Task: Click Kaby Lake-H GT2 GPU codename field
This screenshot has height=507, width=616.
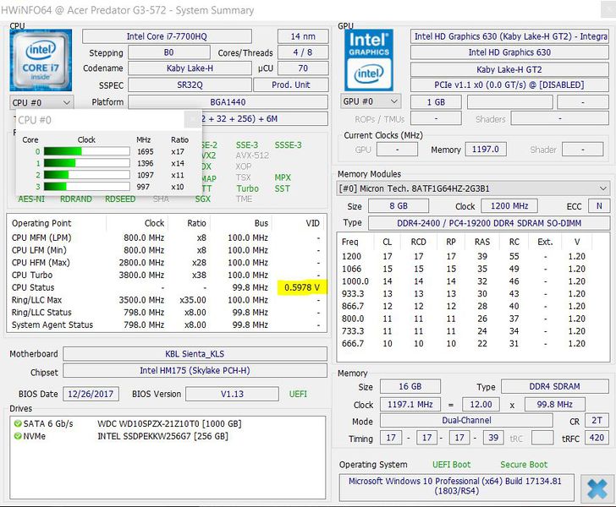Action: [x=509, y=69]
